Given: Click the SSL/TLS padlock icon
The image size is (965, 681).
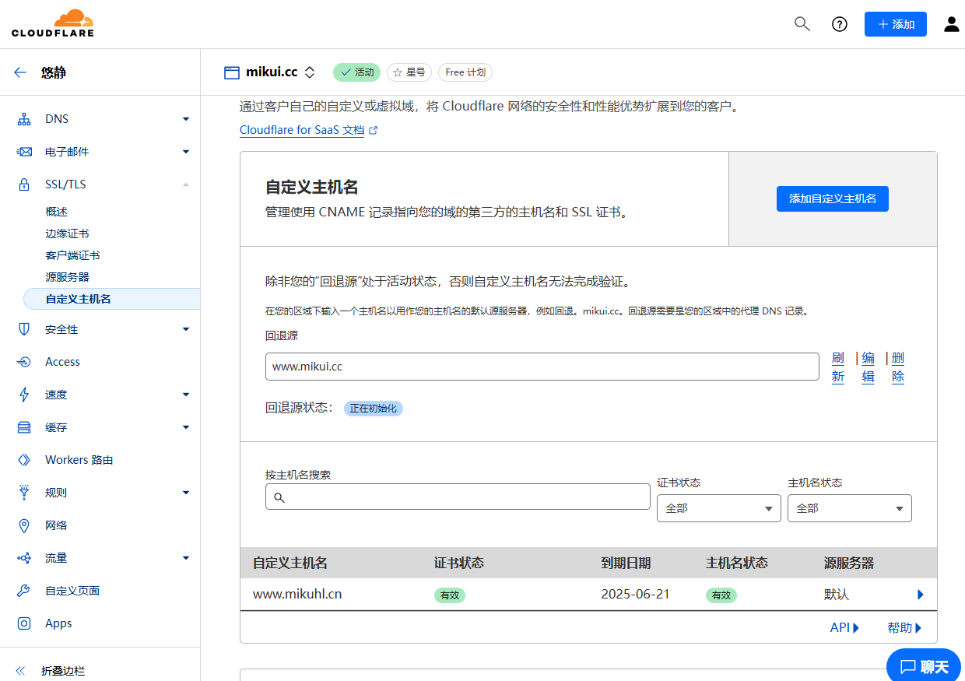Looking at the screenshot, I should tap(24, 184).
